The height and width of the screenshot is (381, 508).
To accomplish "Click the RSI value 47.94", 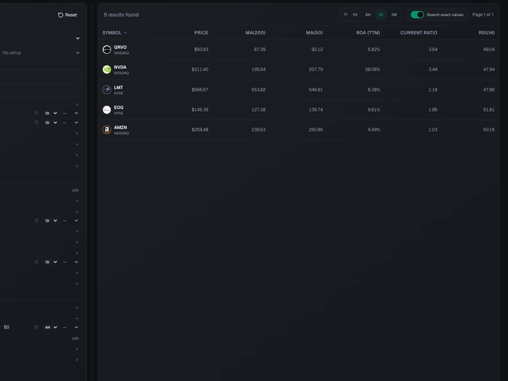I will 489,69.
